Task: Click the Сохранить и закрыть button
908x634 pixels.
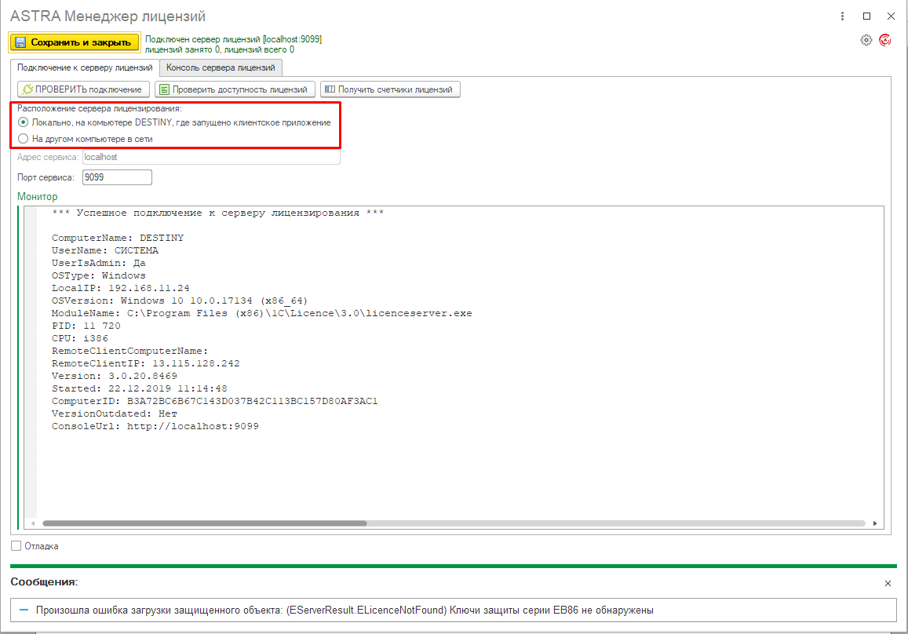Action: [x=75, y=42]
